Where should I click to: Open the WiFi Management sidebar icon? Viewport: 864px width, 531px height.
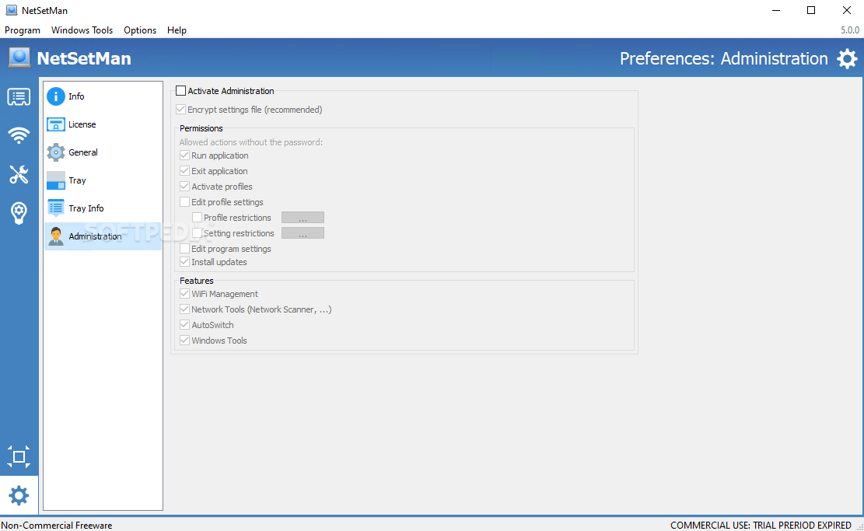tap(19, 135)
